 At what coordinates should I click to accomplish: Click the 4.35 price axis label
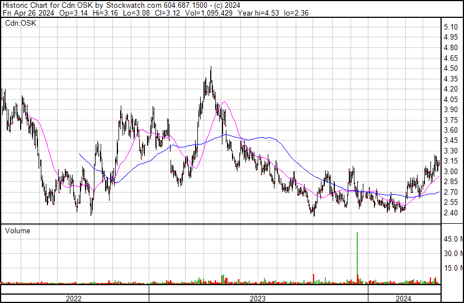pyautogui.click(x=451, y=79)
